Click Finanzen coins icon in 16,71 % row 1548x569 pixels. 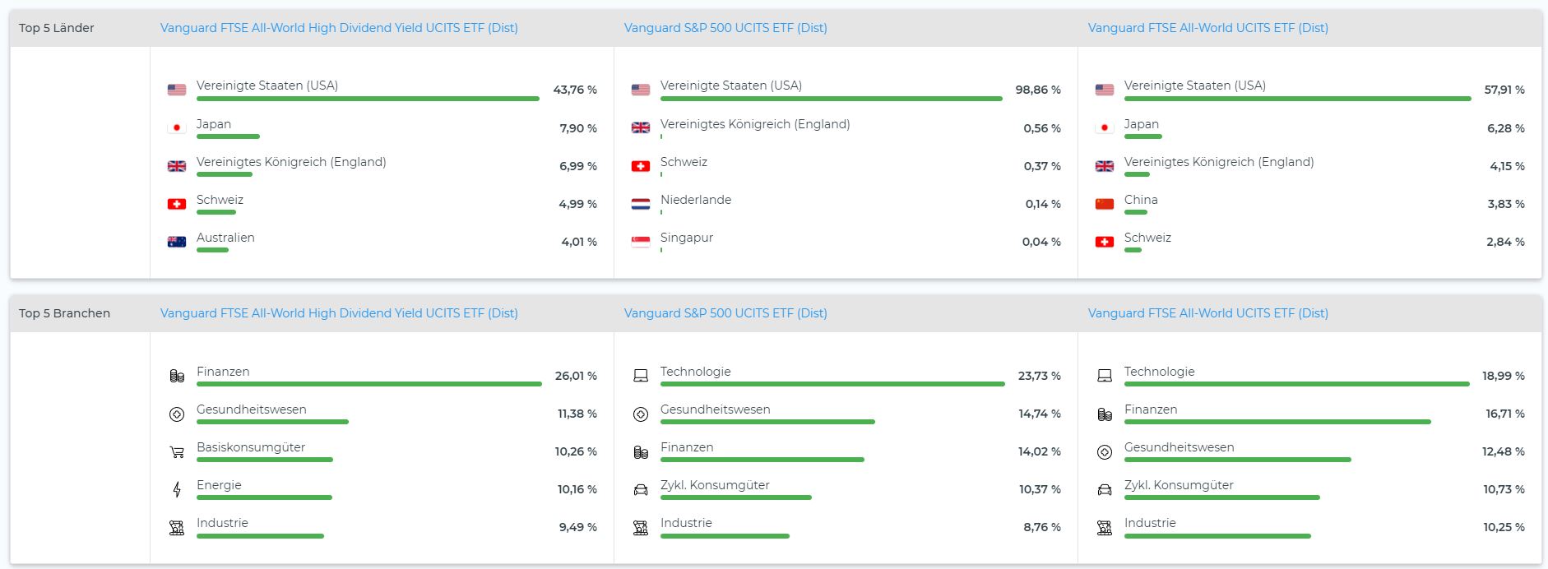(x=1105, y=414)
